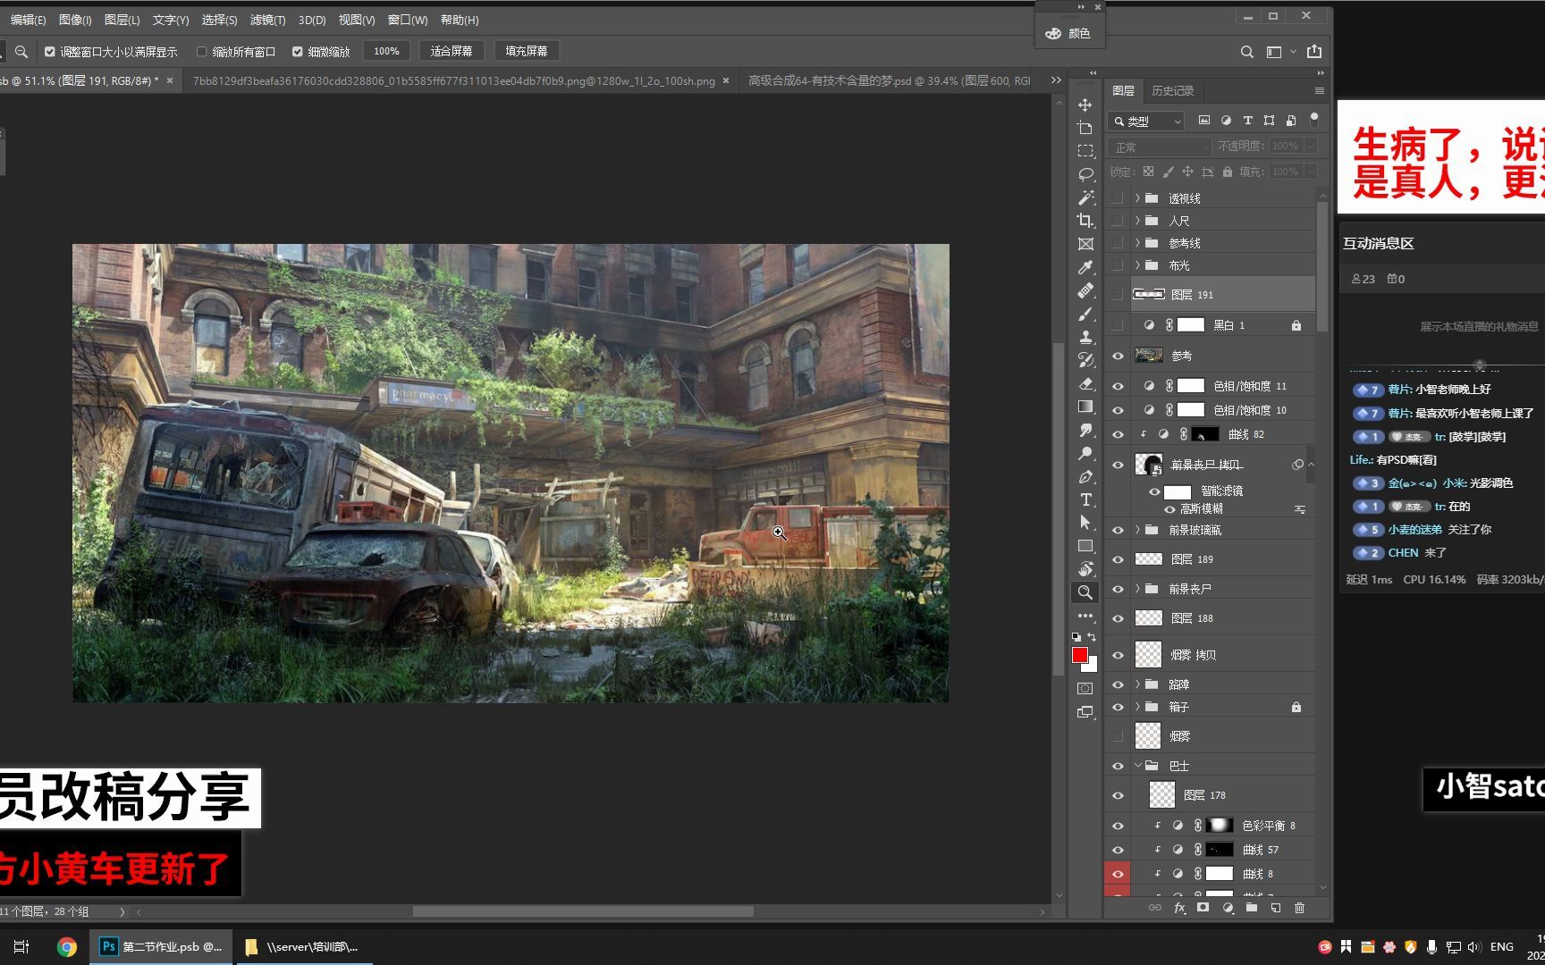
Task: Click the zoom out magnifier icon
Action: tap(21, 52)
